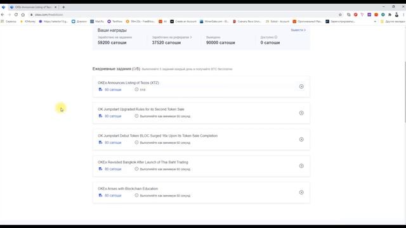Open Create an Account bookmark
The image size is (406, 228).
[x=183, y=22]
